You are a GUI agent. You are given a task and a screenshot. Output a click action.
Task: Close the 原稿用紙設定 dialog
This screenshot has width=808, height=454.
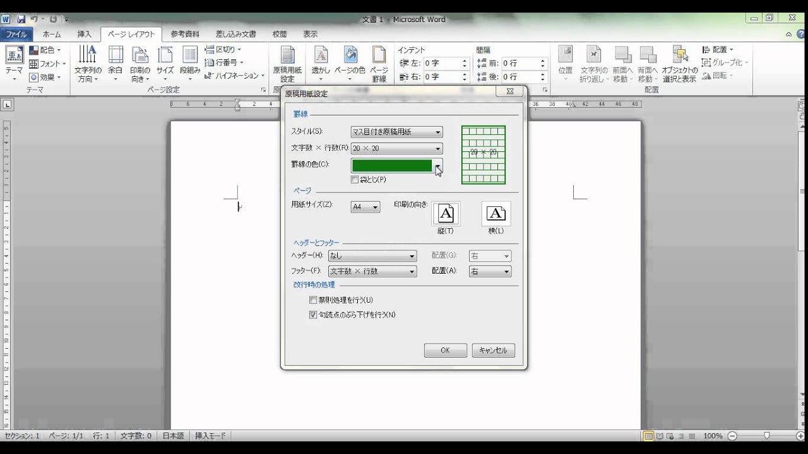point(510,91)
